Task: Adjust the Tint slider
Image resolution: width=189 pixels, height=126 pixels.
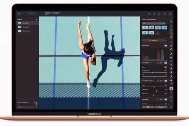Action: (x=155, y=77)
